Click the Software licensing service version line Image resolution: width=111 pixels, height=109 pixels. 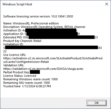click(38, 16)
